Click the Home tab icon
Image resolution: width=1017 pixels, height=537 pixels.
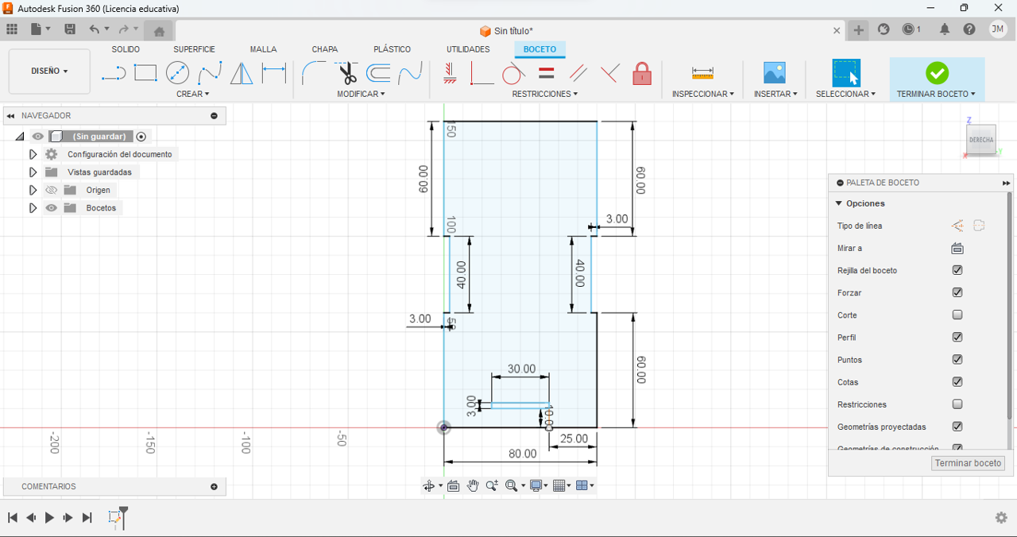(x=159, y=31)
